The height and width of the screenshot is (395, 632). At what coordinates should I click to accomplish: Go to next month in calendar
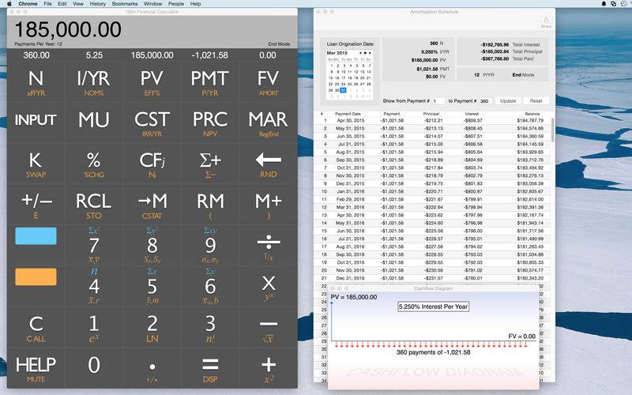[x=370, y=53]
